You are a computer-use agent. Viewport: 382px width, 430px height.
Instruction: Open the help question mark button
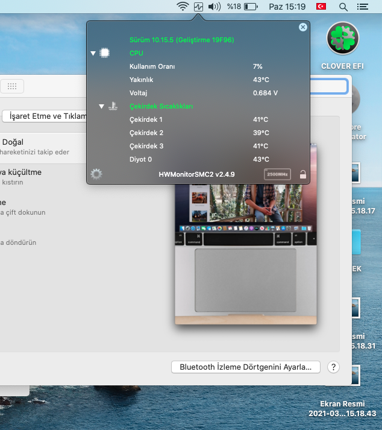tap(333, 367)
